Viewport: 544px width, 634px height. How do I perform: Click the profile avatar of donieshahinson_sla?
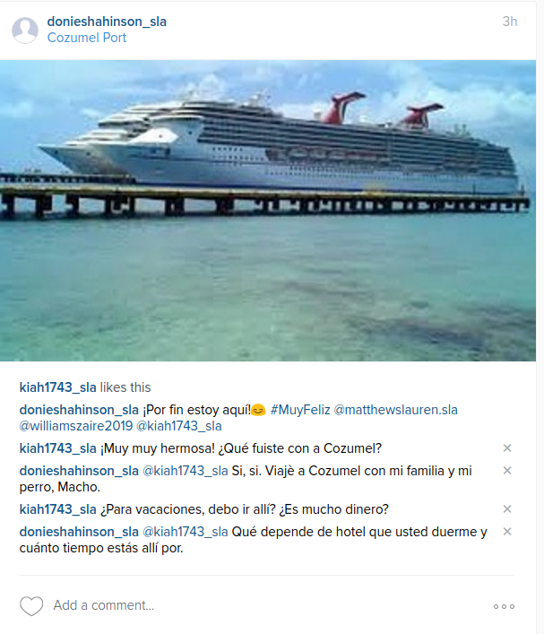25,30
